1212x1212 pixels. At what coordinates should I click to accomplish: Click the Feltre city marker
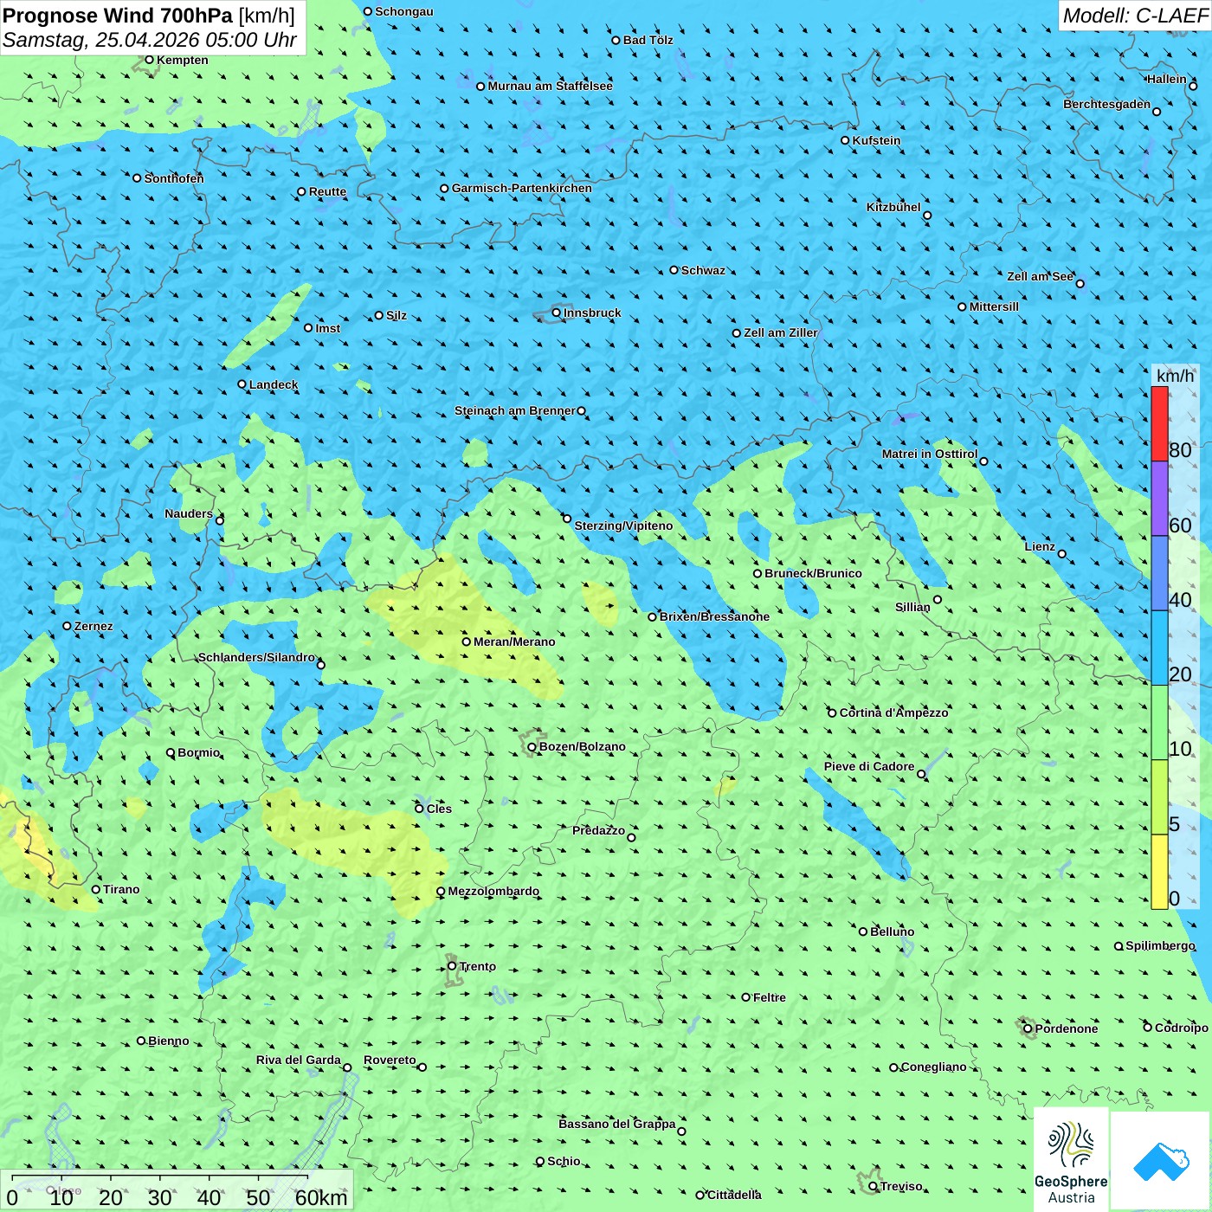click(x=746, y=997)
